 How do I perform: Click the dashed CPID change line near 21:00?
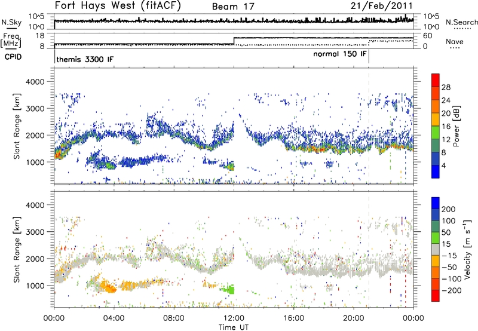coord(369,125)
